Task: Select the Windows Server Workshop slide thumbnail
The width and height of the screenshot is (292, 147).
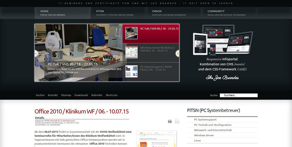Action: tap(131, 52)
